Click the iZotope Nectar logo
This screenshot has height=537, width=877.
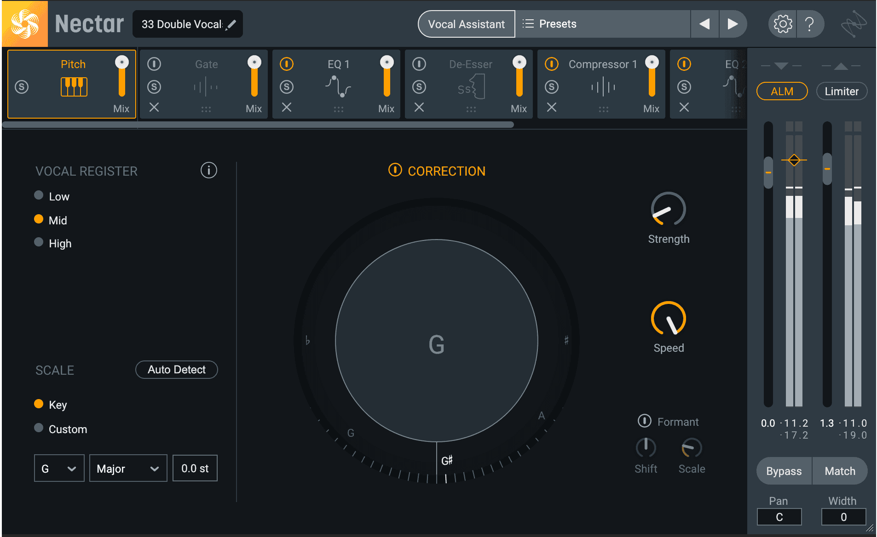(25, 24)
